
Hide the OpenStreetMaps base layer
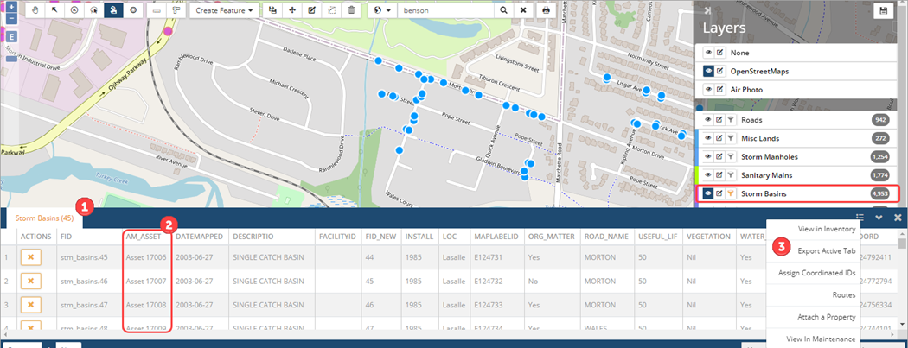(708, 71)
